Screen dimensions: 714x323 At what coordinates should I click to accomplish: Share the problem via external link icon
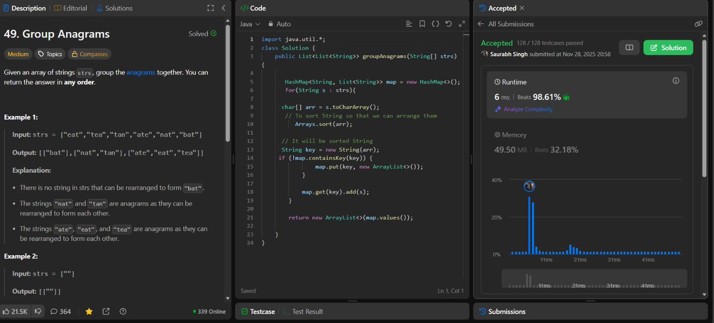[x=106, y=311]
